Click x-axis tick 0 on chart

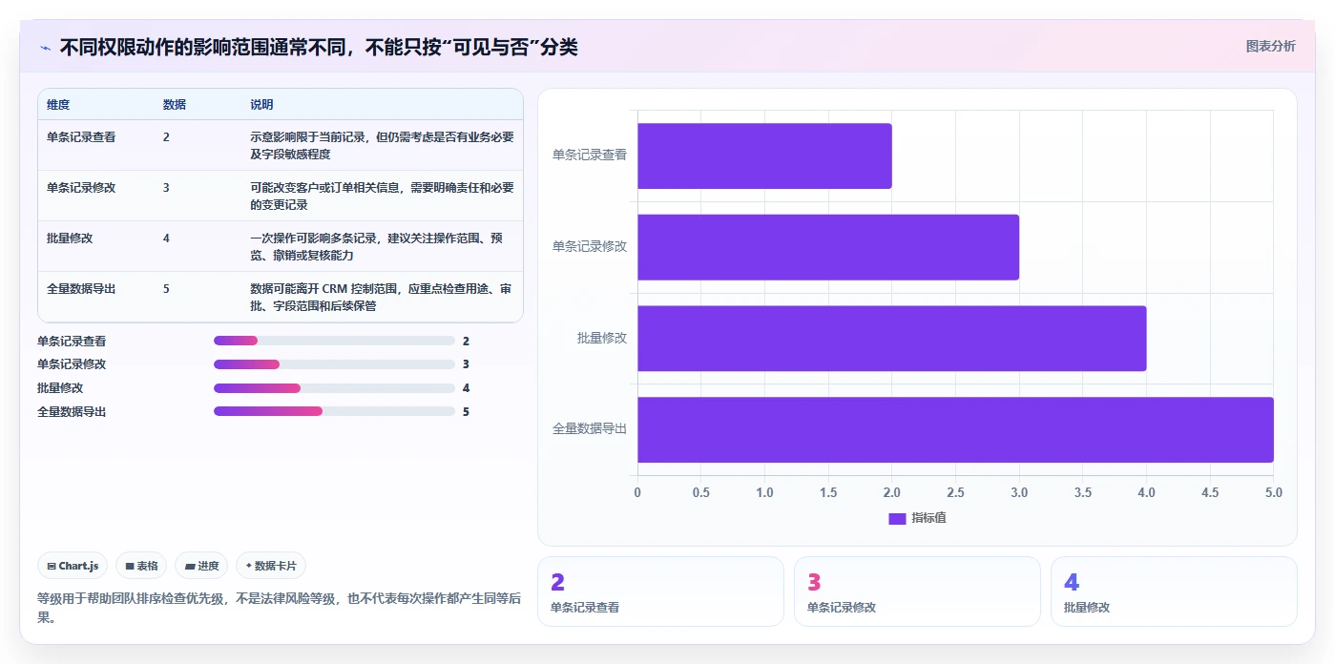tap(637, 492)
